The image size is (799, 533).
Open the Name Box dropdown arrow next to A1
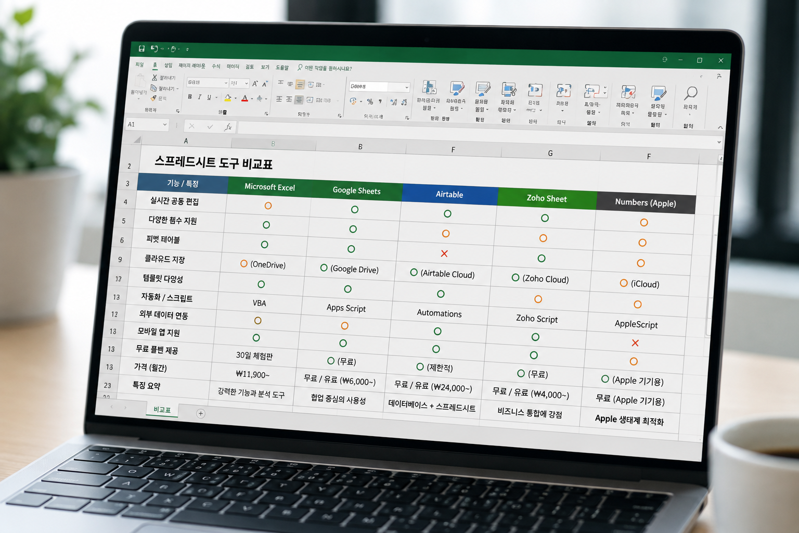pos(165,124)
